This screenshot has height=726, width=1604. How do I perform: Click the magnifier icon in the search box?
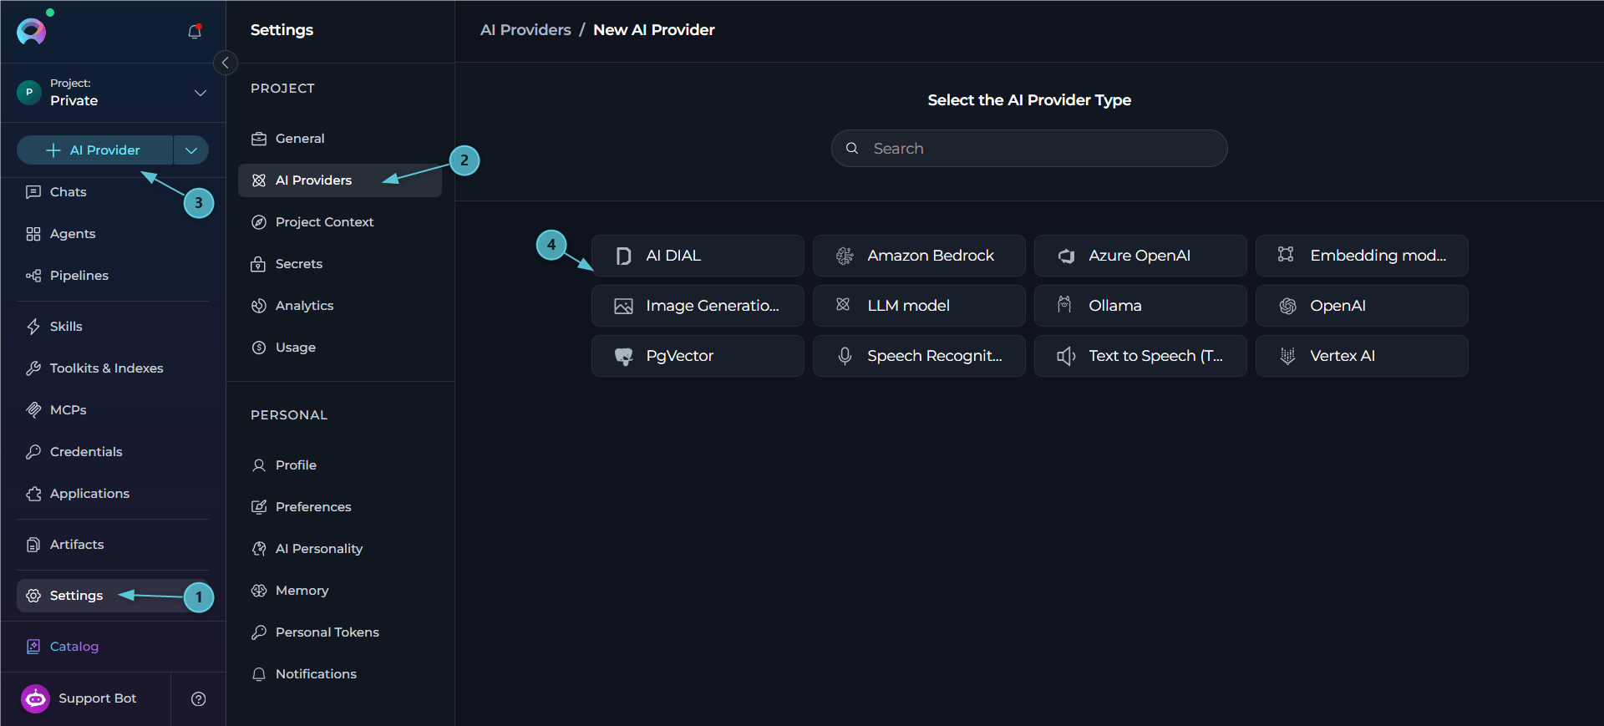tap(852, 149)
